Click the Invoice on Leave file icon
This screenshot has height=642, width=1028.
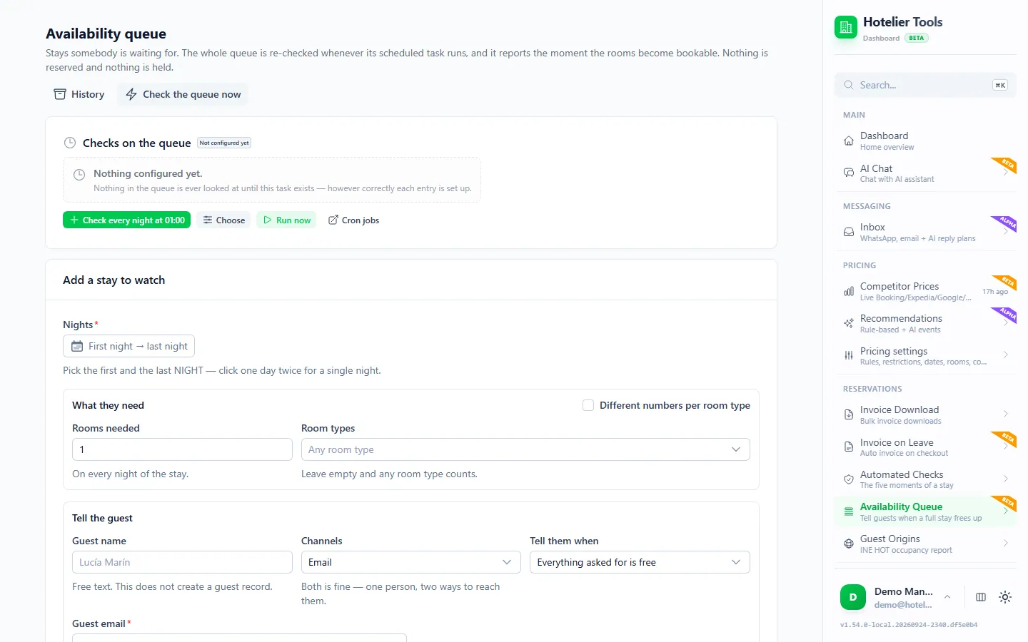pos(849,447)
